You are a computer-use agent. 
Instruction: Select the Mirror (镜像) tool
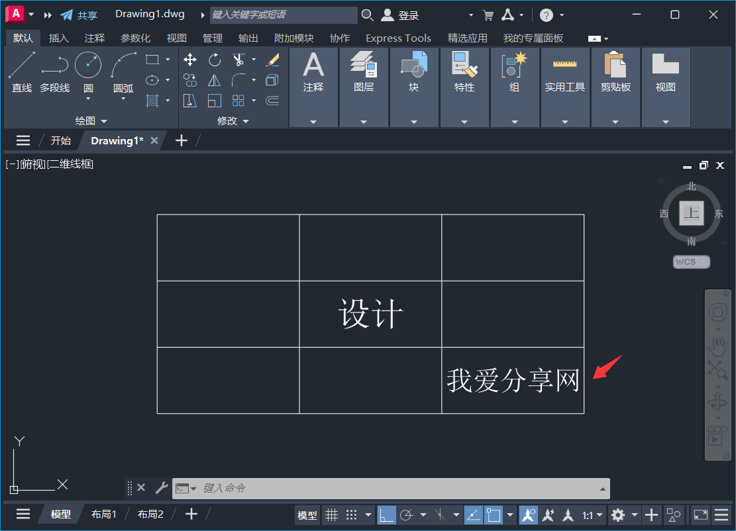(x=215, y=79)
